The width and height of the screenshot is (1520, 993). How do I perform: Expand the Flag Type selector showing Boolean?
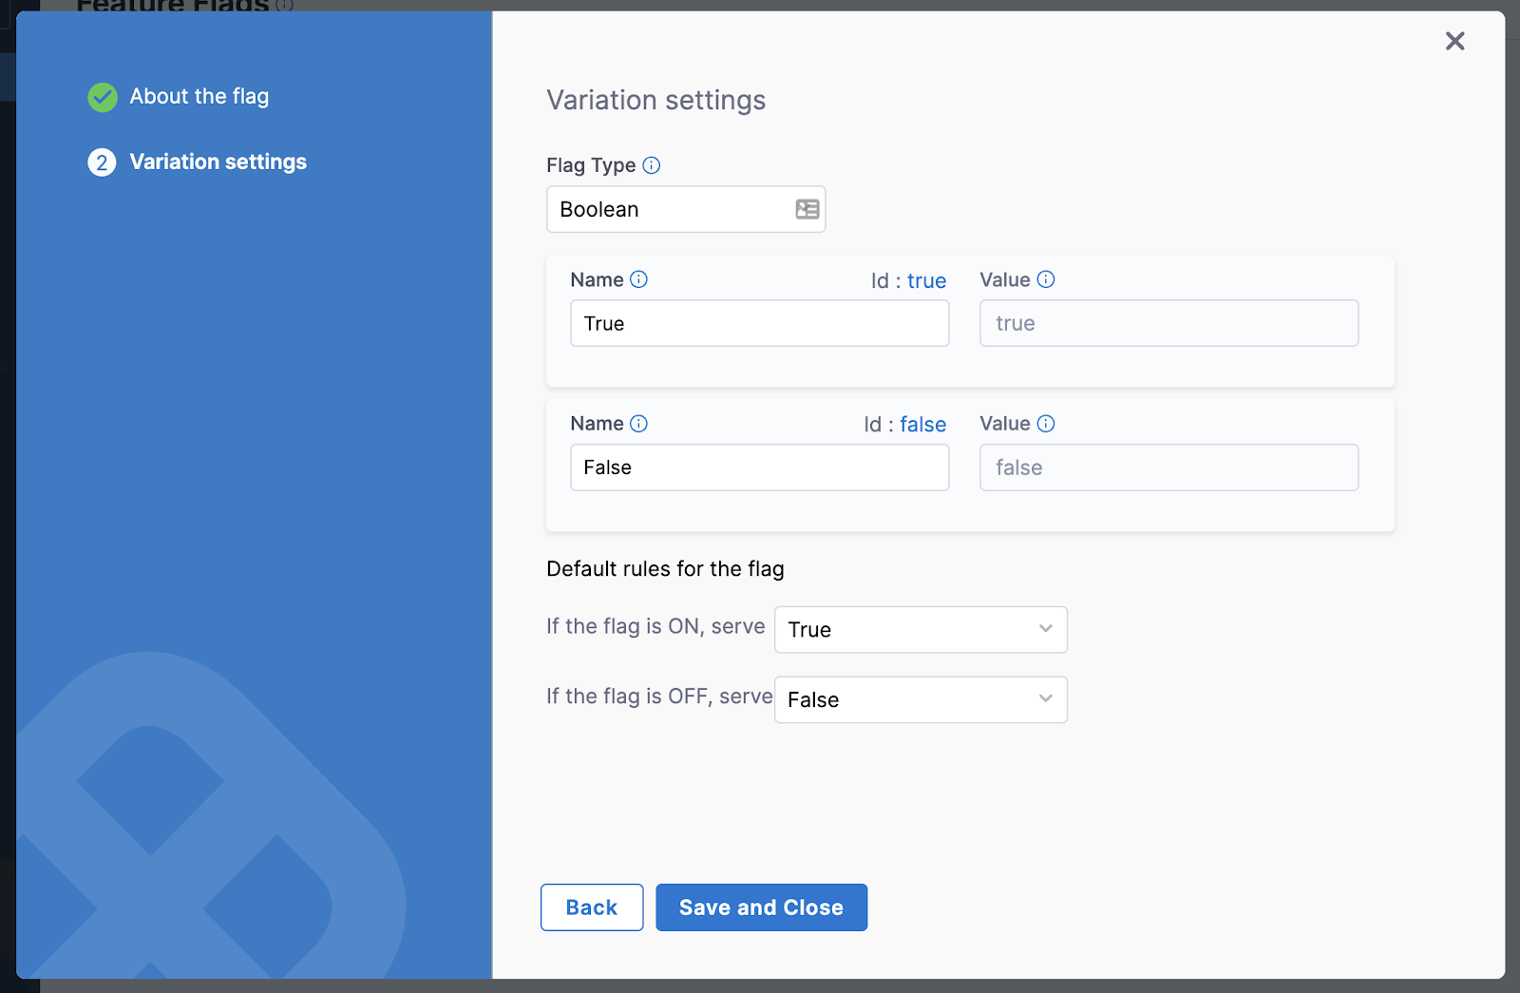point(686,209)
